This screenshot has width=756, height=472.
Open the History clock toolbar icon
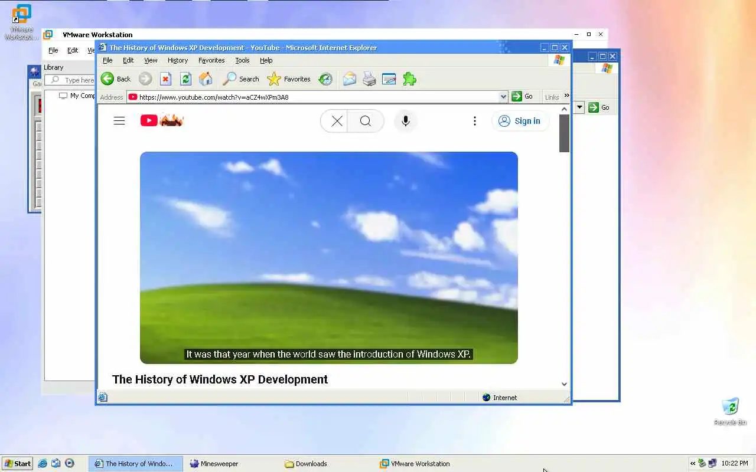point(325,79)
